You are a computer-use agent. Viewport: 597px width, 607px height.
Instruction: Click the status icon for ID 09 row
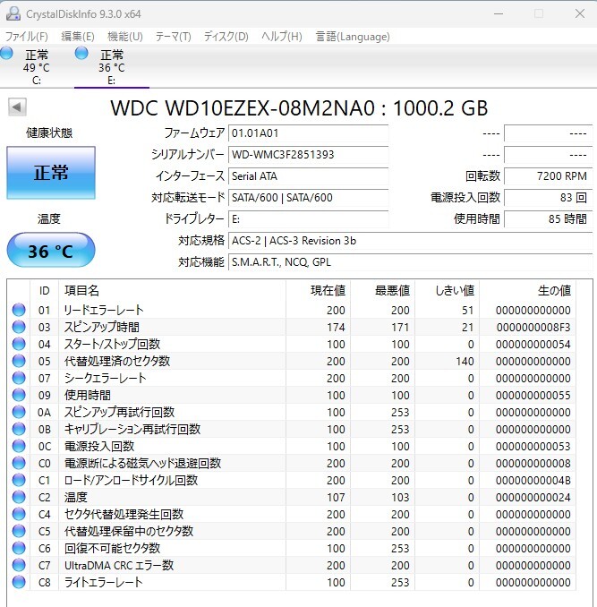coord(19,395)
